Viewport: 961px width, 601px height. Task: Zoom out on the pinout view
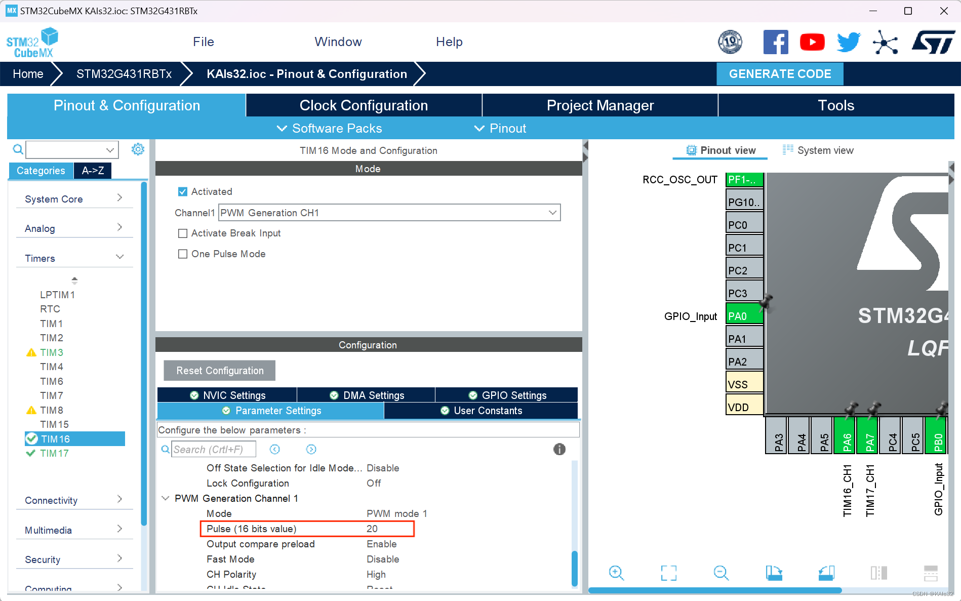coord(721,573)
